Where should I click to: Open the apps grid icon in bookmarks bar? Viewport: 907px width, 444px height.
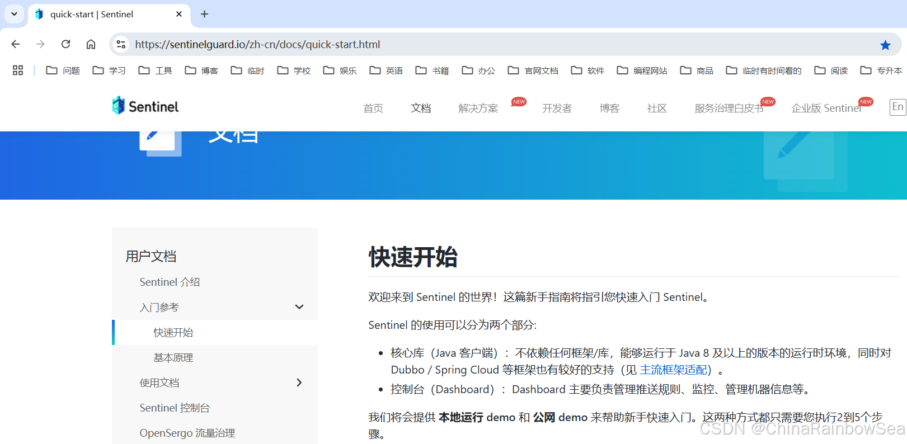coord(18,70)
